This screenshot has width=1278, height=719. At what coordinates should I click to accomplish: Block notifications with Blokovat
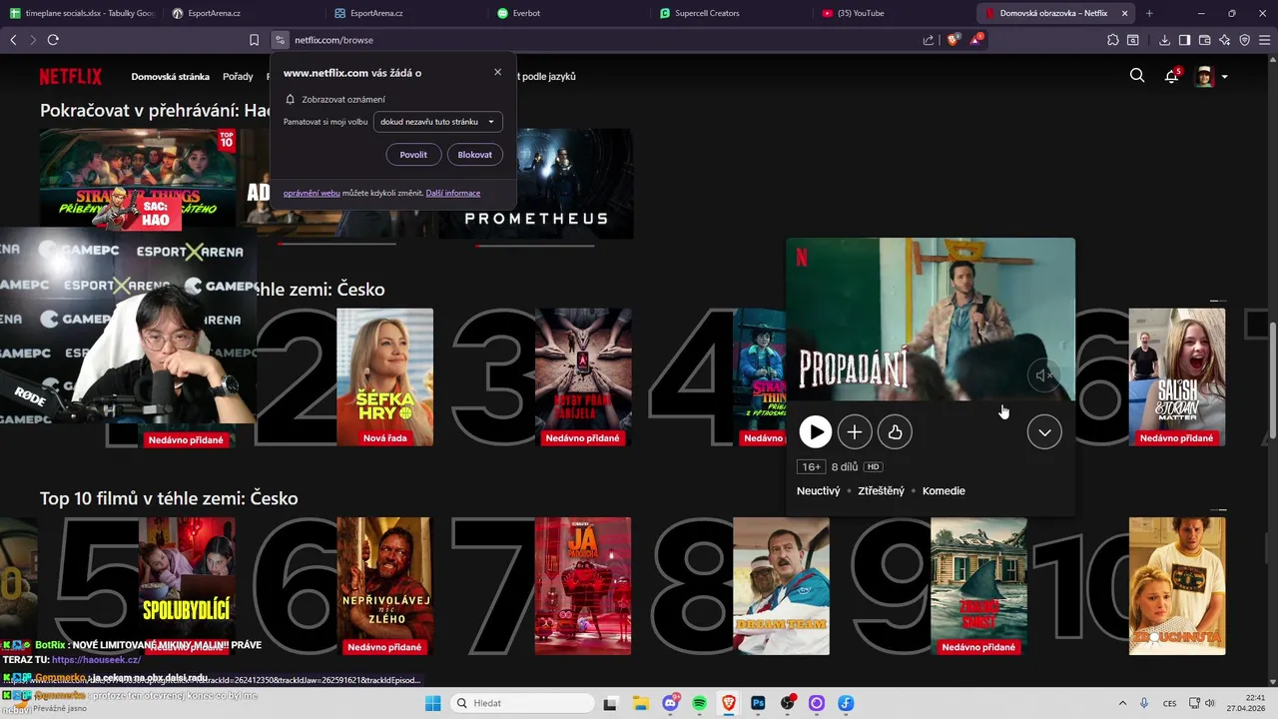pyautogui.click(x=474, y=155)
